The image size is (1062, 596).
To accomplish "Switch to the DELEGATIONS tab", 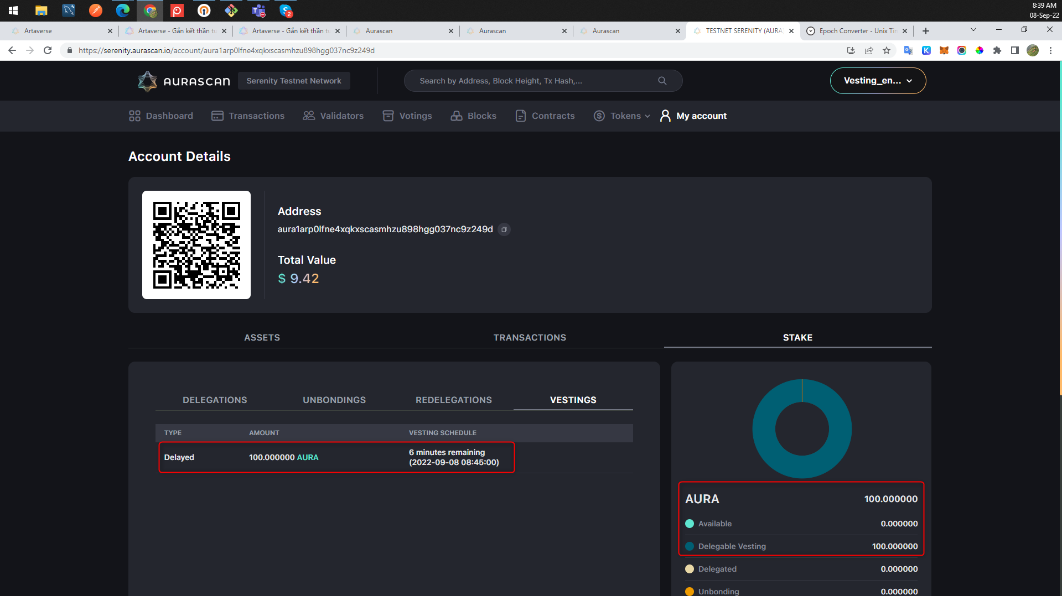I will pyautogui.click(x=215, y=400).
